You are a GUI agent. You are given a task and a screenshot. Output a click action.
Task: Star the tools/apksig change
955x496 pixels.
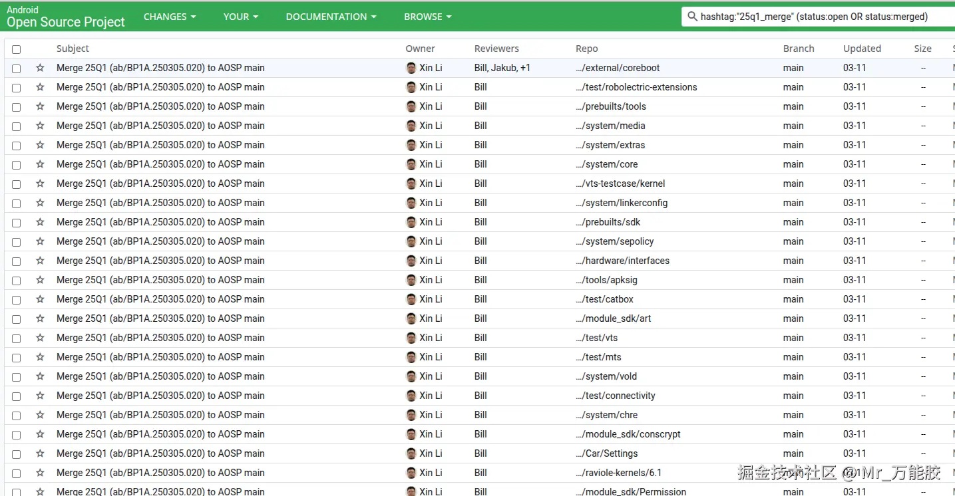coord(40,280)
